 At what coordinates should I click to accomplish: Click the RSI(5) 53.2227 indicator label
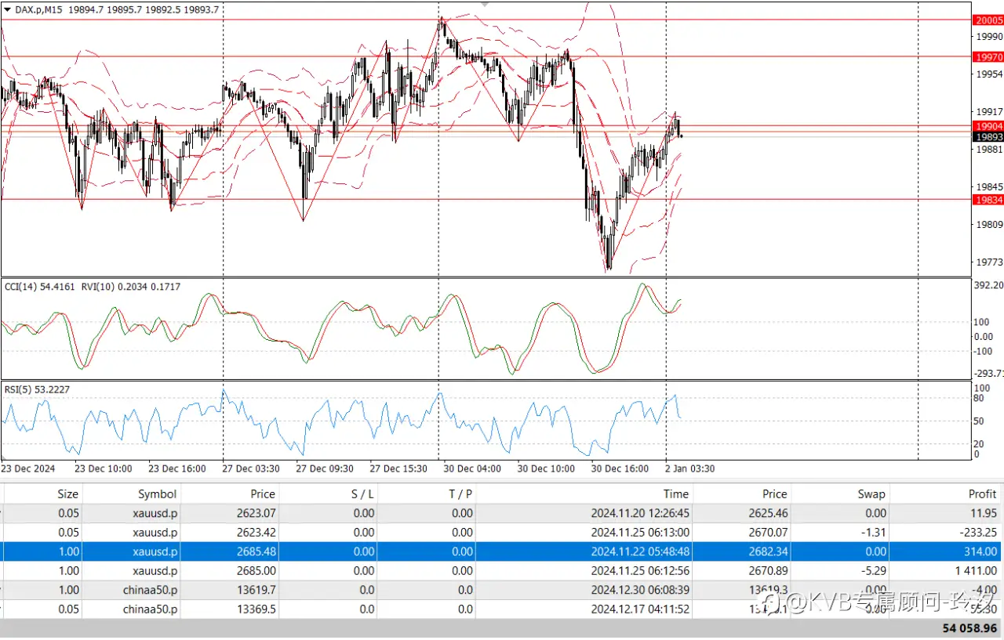click(37, 389)
